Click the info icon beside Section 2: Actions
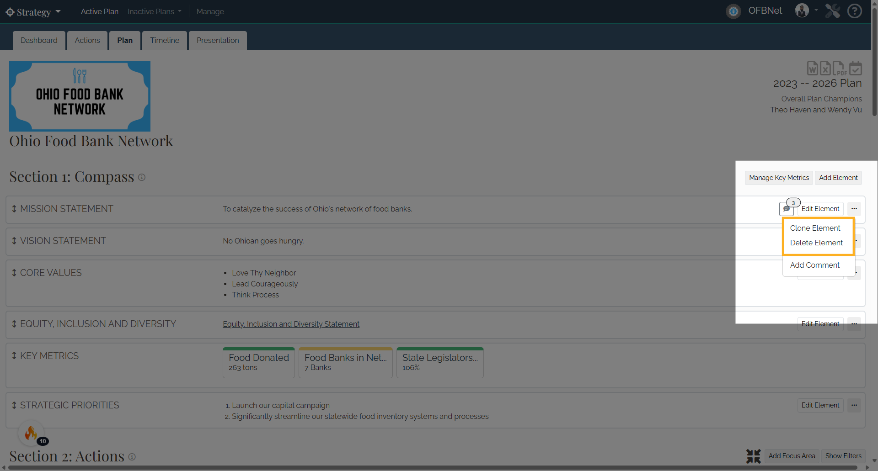This screenshot has height=471, width=878. 132,457
